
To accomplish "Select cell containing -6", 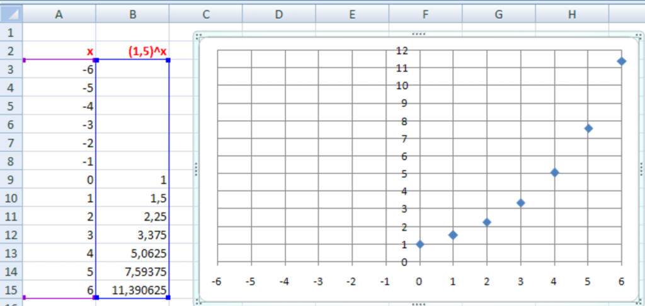I will coord(59,69).
